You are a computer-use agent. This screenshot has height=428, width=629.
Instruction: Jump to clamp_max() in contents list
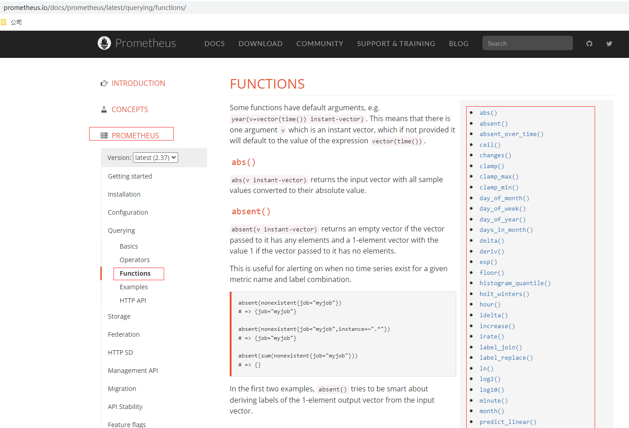[499, 177]
